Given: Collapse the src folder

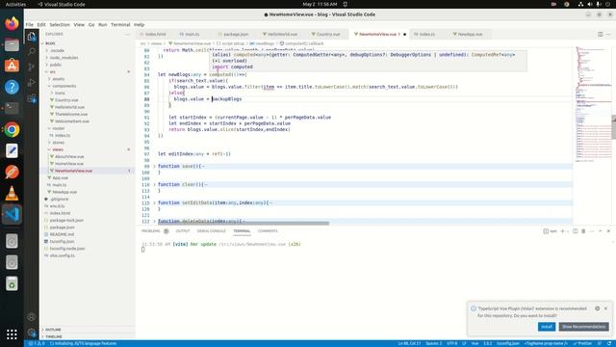Looking at the screenshot, I should pyautogui.click(x=52, y=71).
